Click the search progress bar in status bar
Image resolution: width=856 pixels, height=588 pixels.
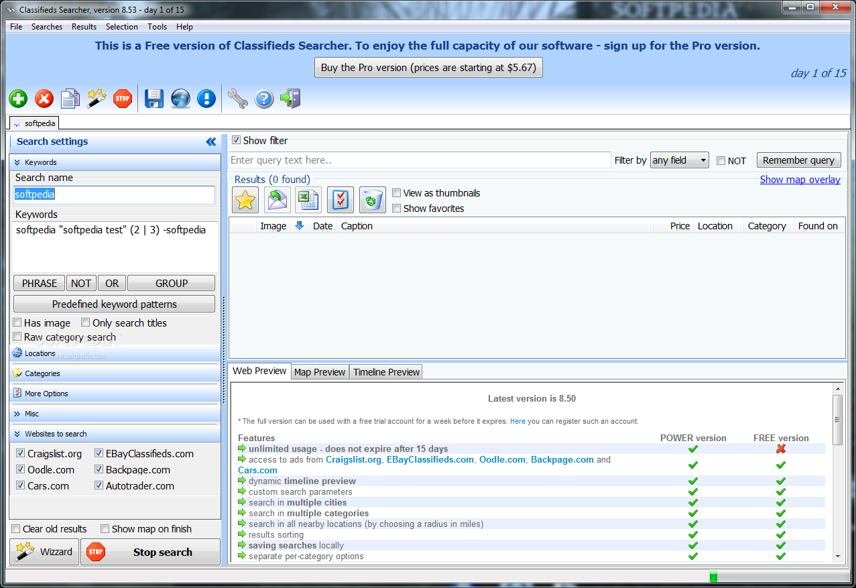click(x=778, y=577)
